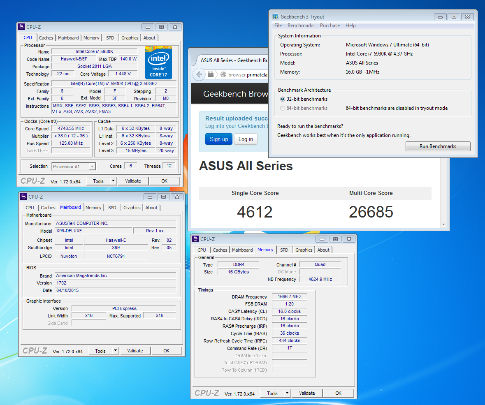Click the Rated FSB empty field
The image size is (485, 405).
(x=71, y=150)
